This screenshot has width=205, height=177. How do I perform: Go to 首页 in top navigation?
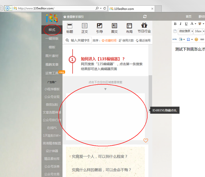[188, 17]
